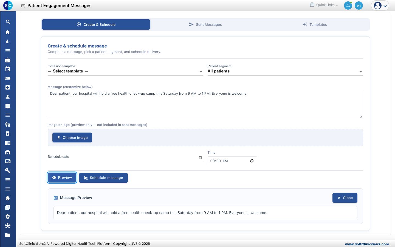Open the person profile sidebar icon
395x247 pixels.
pyautogui.click(x=8, y=97)
